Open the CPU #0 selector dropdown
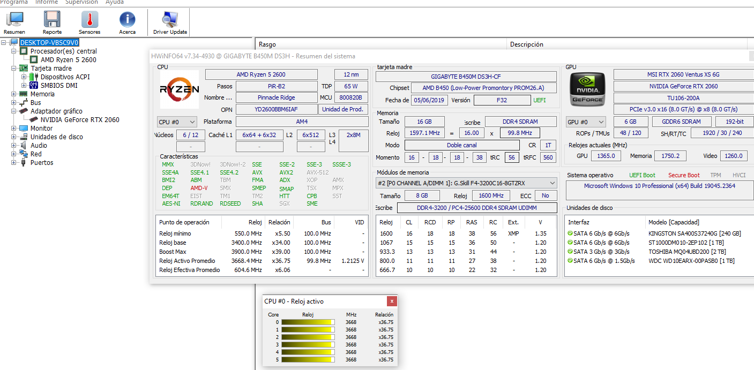The height and width of the screenshot is (370, 754). pyautogui.click(x=177, y=122)
